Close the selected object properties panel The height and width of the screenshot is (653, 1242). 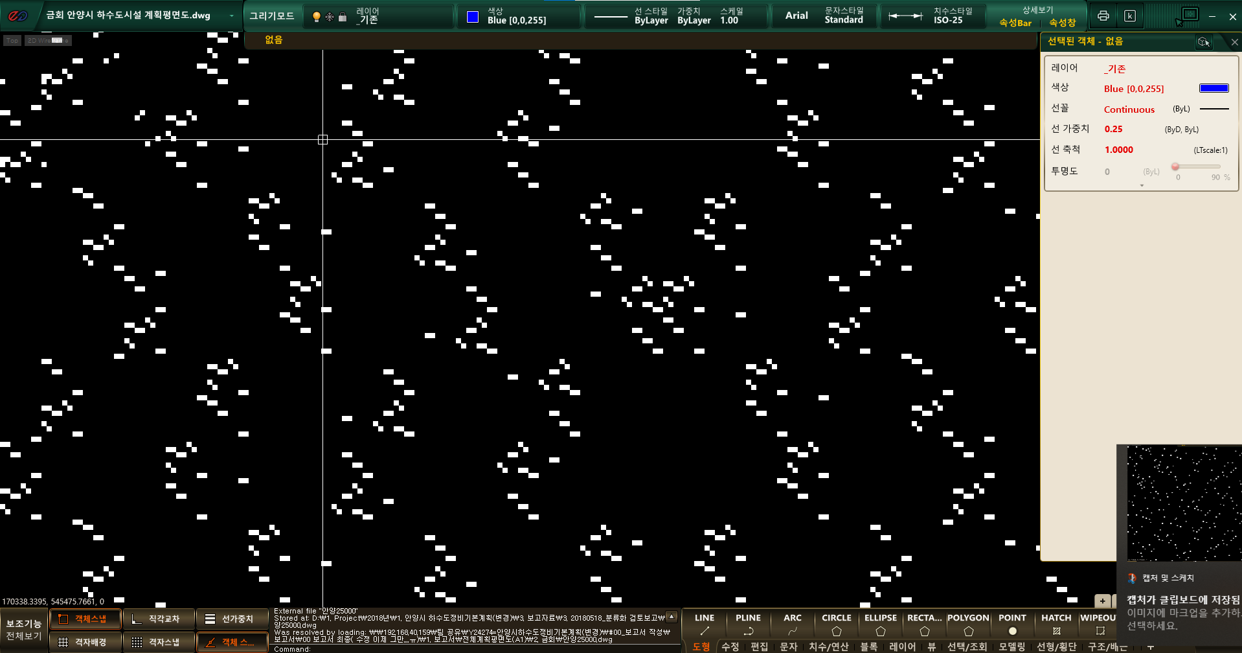coord(1234,42)
